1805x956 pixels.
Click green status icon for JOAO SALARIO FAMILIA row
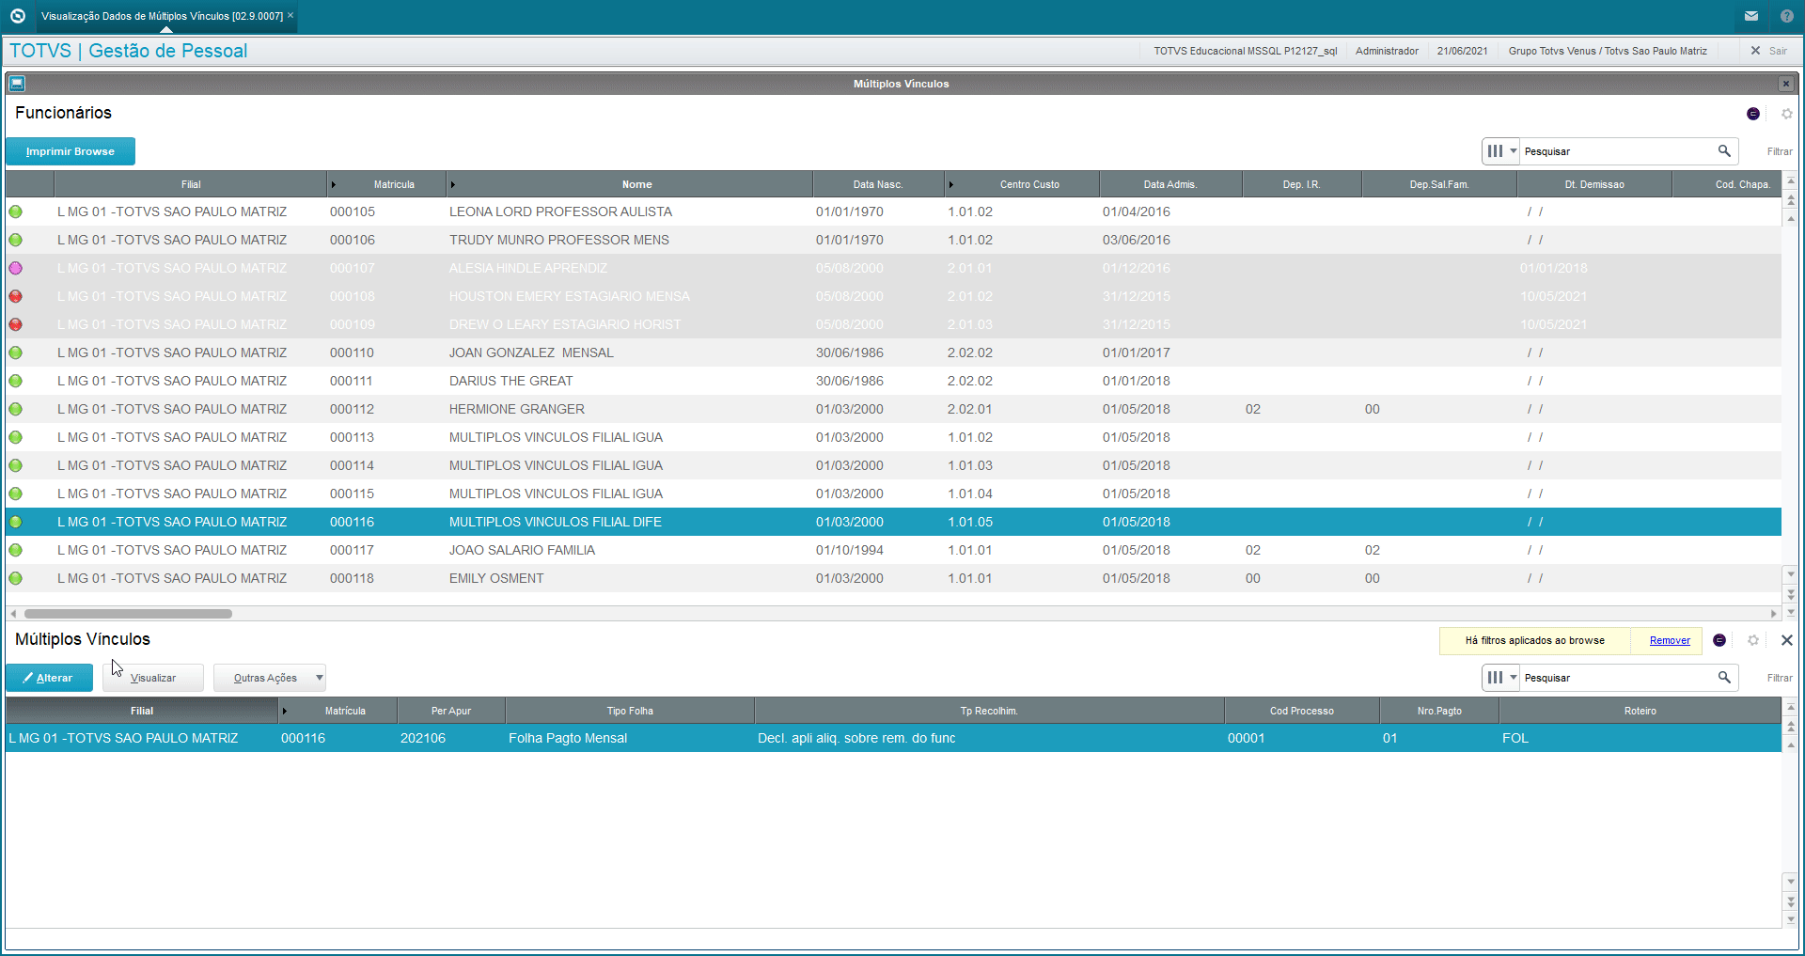tap(16, 550)
